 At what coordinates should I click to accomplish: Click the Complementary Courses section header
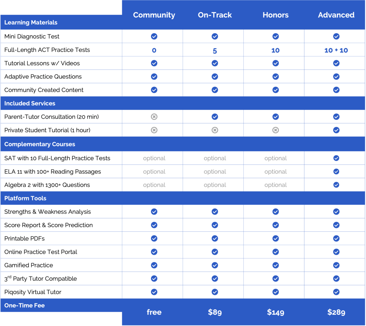point(40,144)
